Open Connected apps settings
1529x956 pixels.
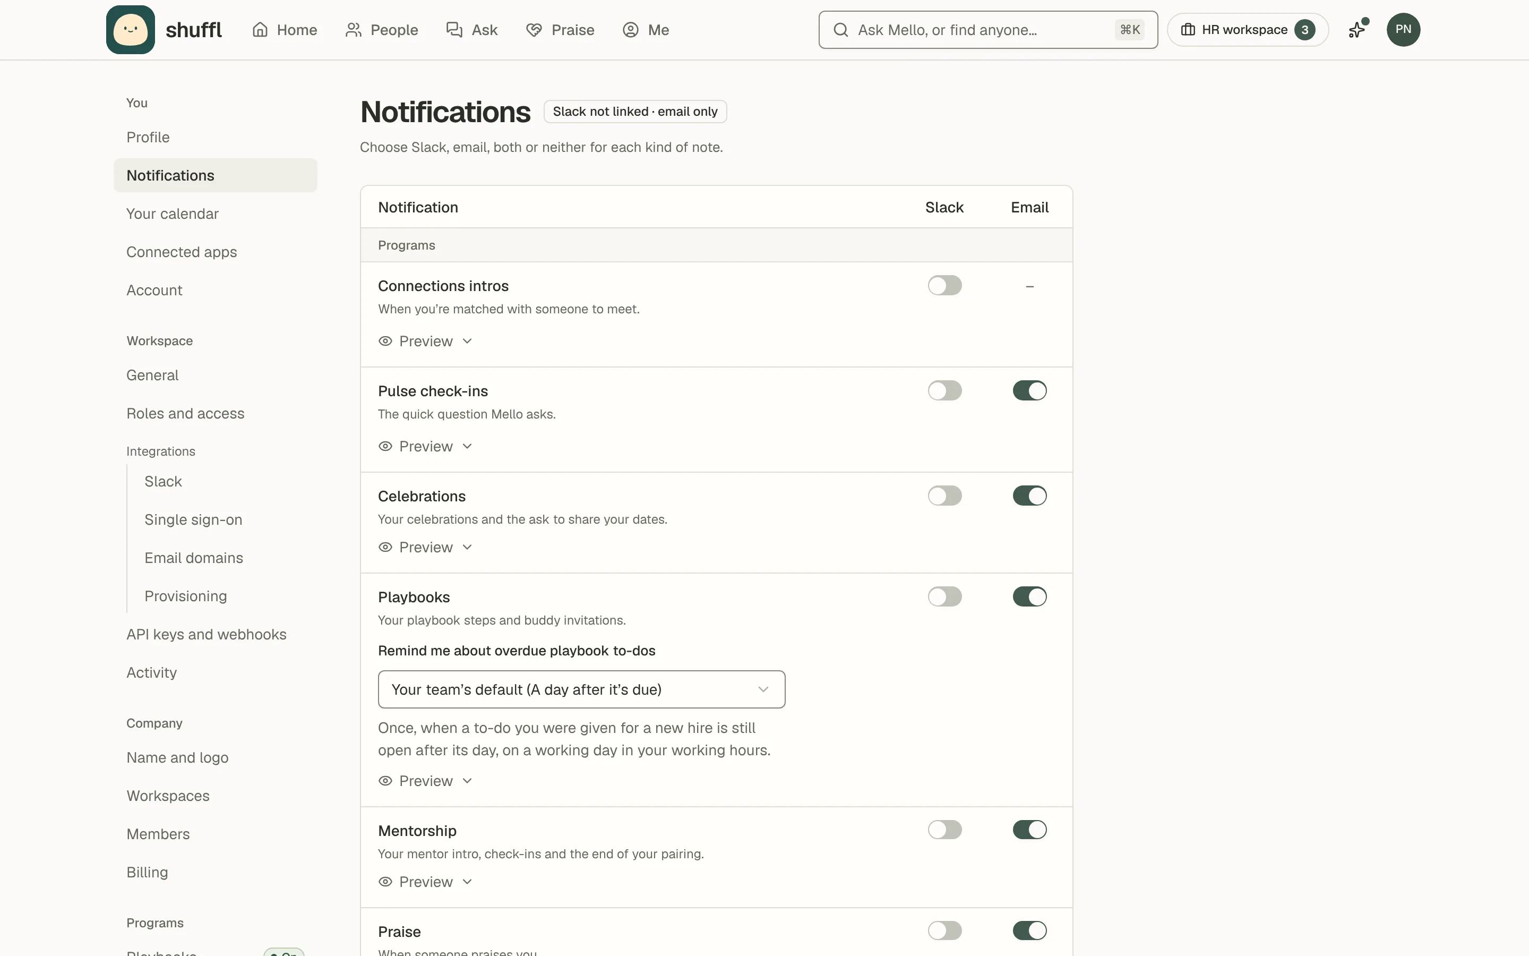pos(216,252)
